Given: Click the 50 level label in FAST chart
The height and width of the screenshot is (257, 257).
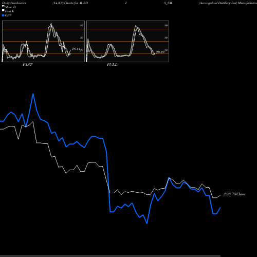Looking at the screenshot, I should [x=82, y=38].
